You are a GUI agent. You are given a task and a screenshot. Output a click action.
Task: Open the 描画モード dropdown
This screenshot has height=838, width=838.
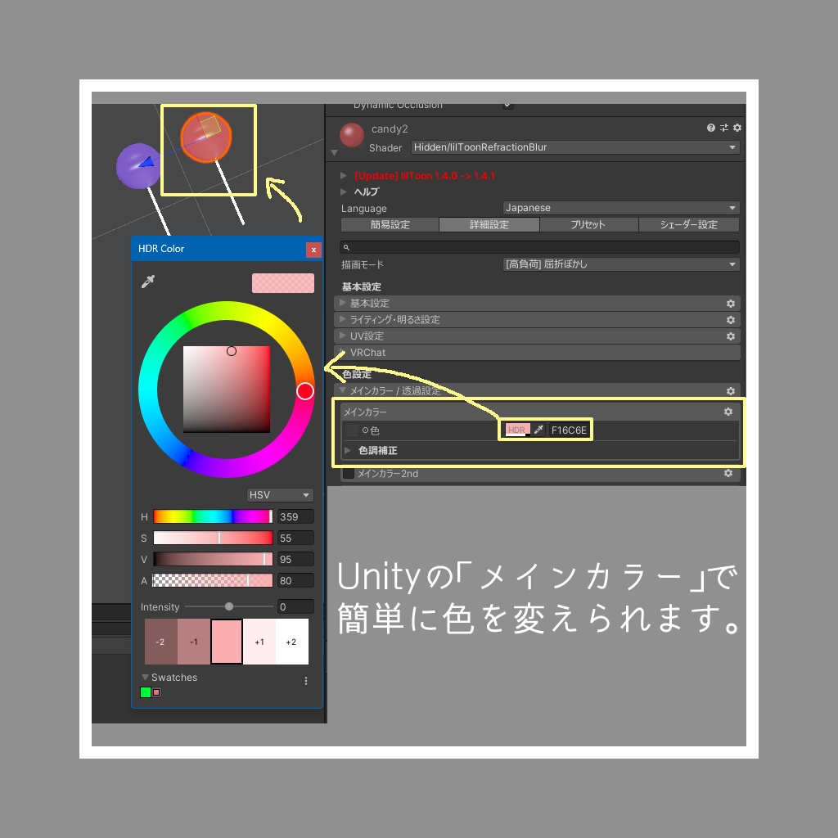pos(621,264)
